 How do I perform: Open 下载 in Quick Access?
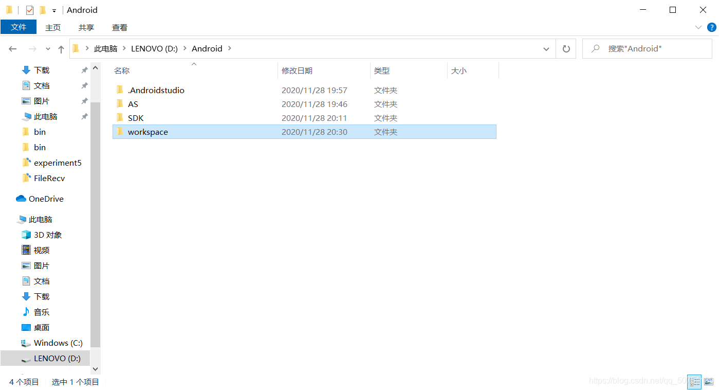point(42,70)
